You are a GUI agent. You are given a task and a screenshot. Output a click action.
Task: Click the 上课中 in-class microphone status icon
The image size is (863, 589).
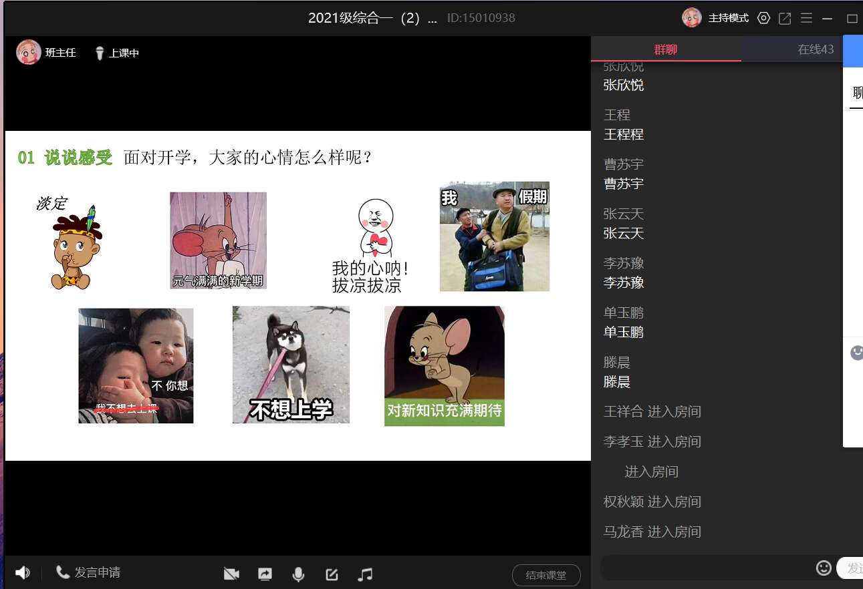tap(100, 53)
